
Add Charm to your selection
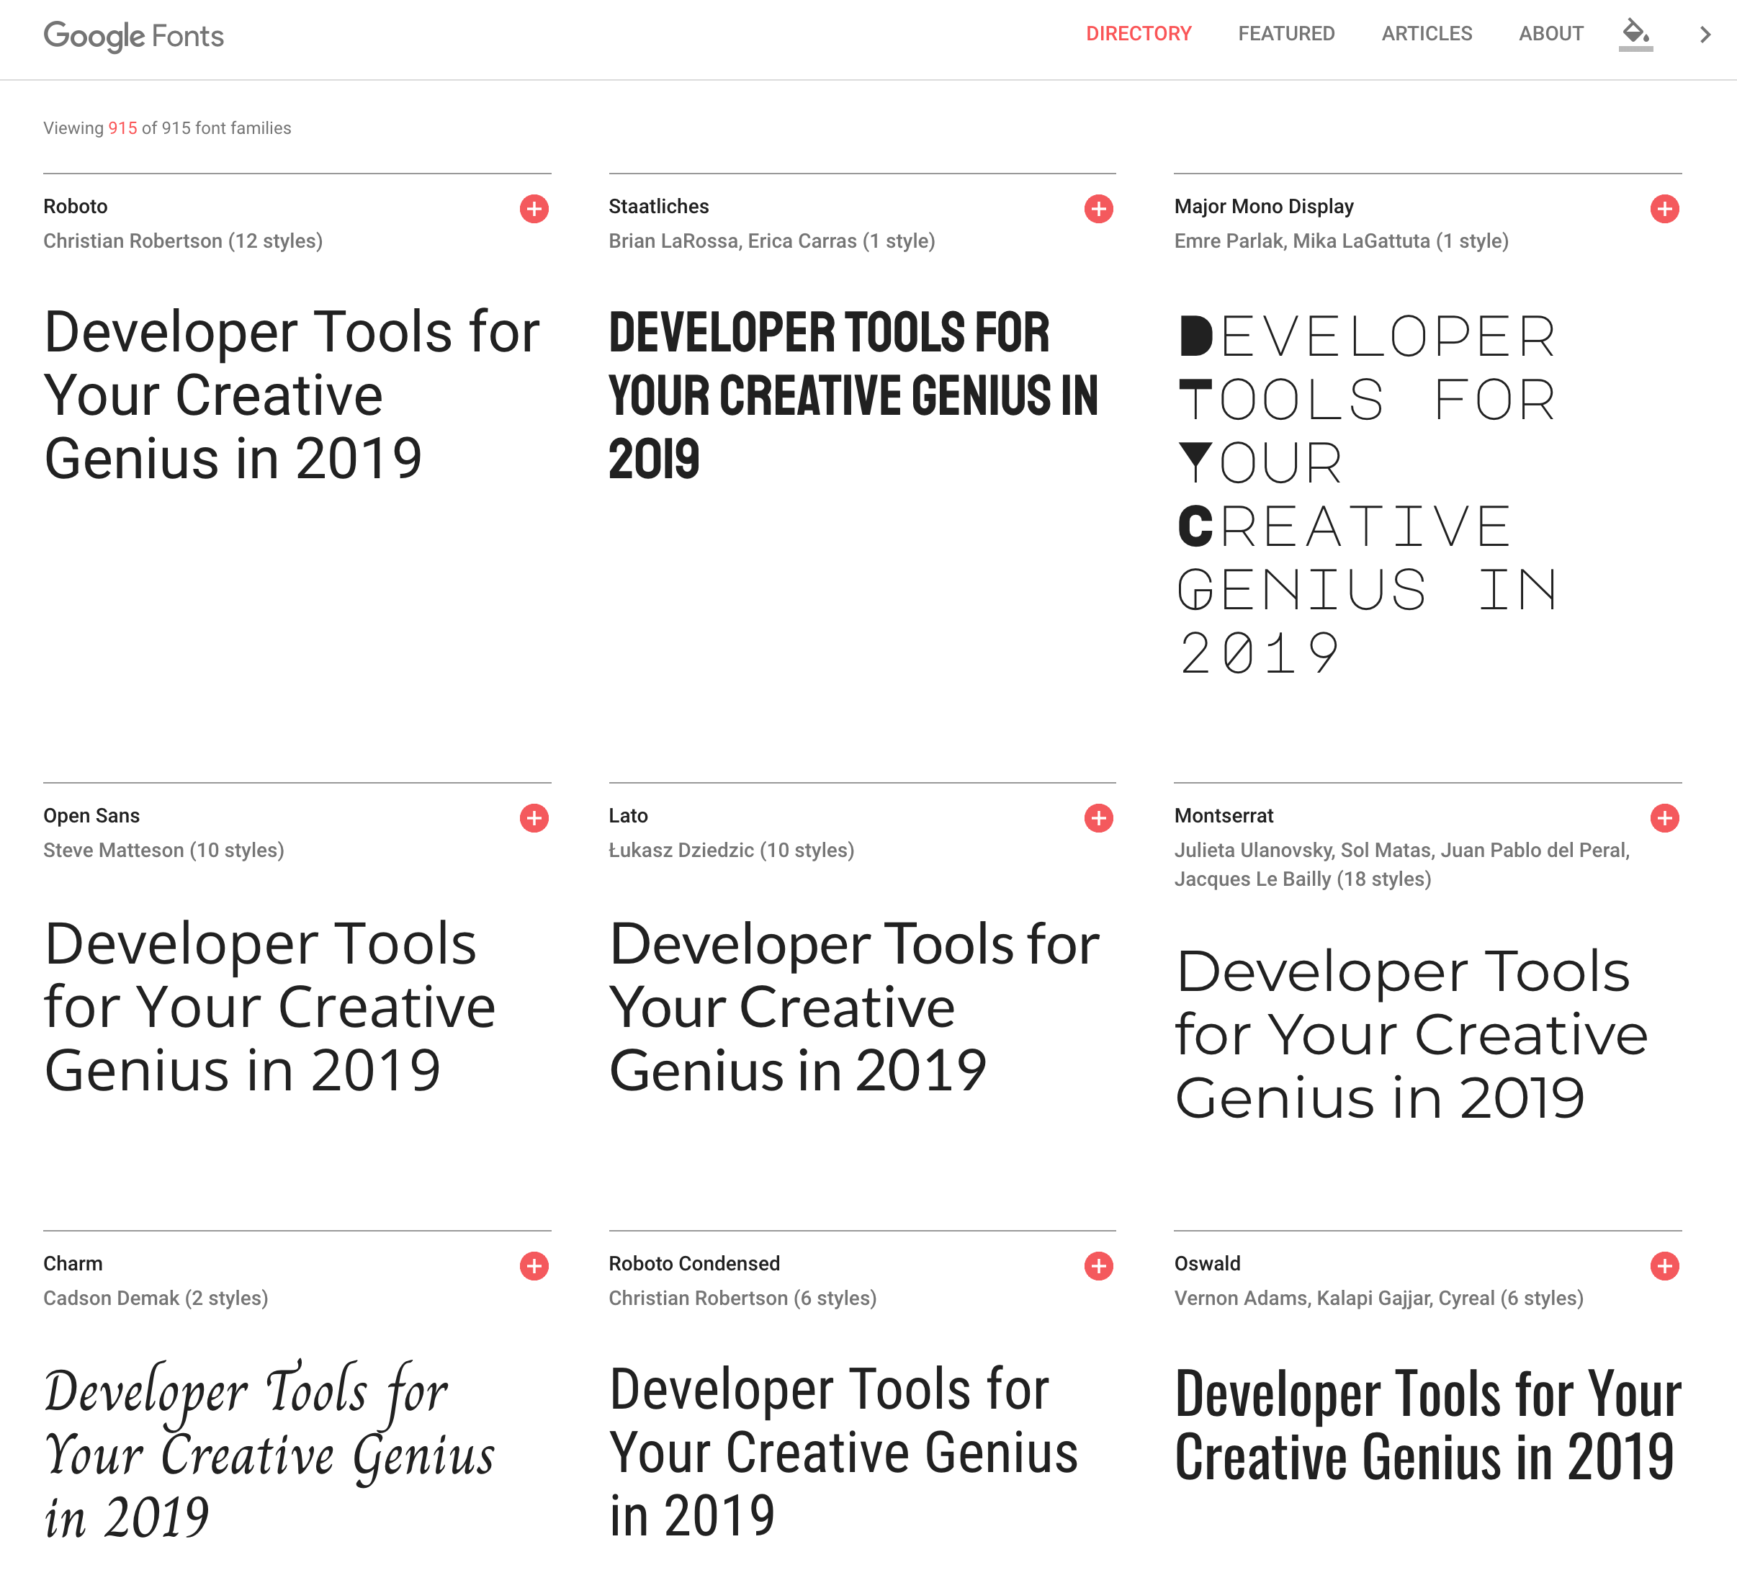coord(534,1267)
